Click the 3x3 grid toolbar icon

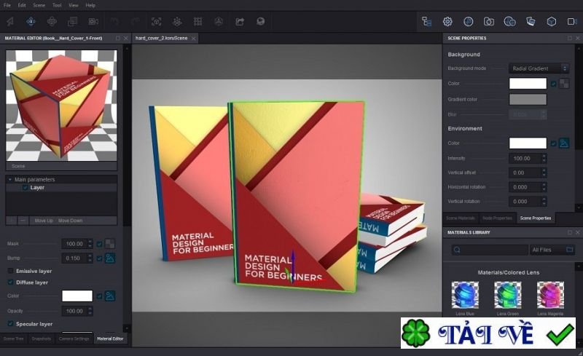click(x=197, y=22)
